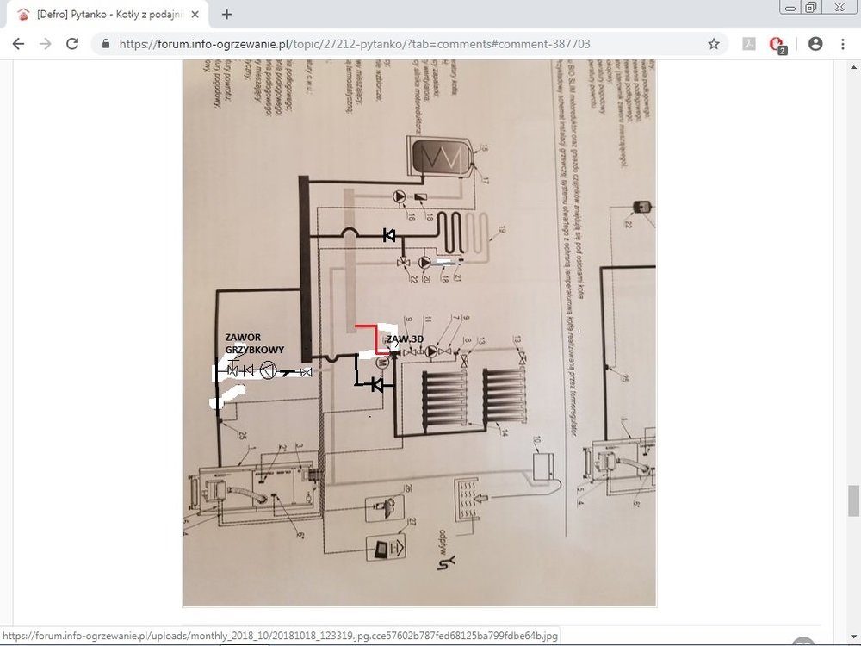Viewport: 861px width, 646px height.
Task: View site info via padlock icon
Action: pyautogui.click(x=106, y=44)
